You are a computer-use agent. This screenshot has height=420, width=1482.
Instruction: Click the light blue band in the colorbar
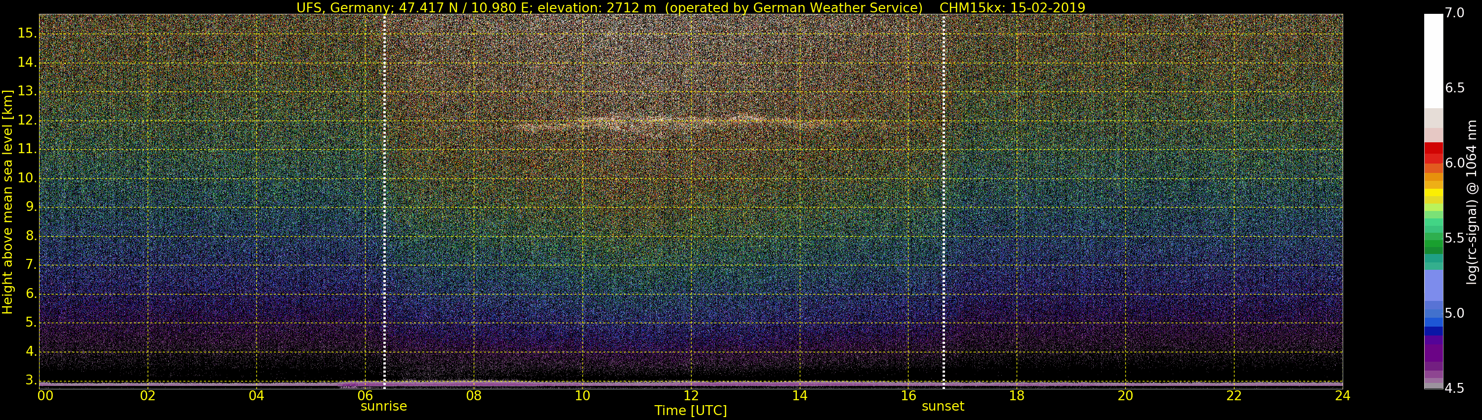point(1433,285)
